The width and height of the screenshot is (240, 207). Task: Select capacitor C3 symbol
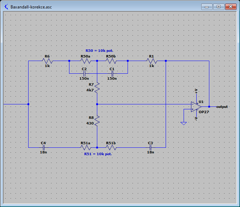(x=150, y=148)
